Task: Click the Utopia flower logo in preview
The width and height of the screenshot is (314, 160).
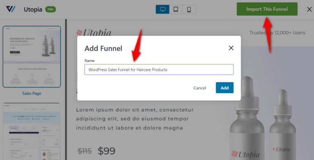Action: click(x=79, y=33)
